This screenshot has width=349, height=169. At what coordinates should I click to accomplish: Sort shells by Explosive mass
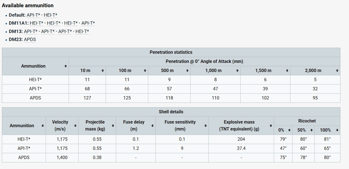(x=270, y=126)
